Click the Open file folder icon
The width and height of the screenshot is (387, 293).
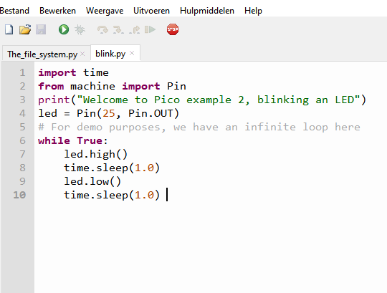(25, 29)
